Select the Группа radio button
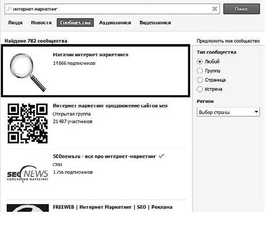The width and height of the screenshot is (265, 232). [x=200, y=71]
